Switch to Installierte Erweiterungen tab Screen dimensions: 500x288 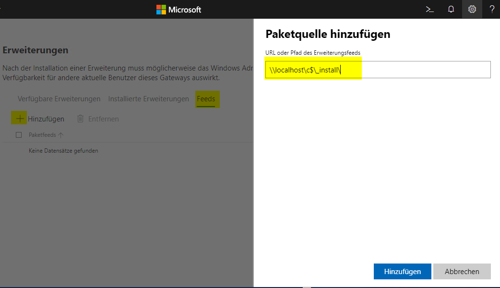click(148, 99)
